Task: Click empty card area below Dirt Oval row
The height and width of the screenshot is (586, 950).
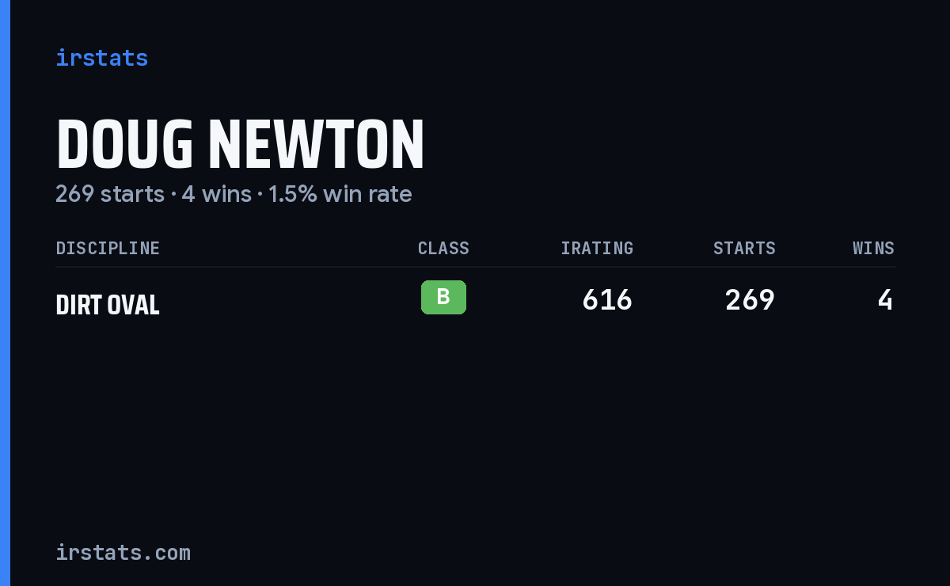Action: [475, 428]
